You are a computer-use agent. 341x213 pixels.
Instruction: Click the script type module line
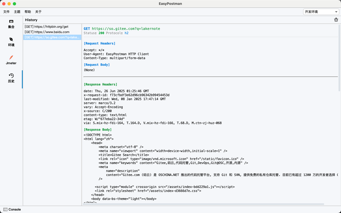165,187
